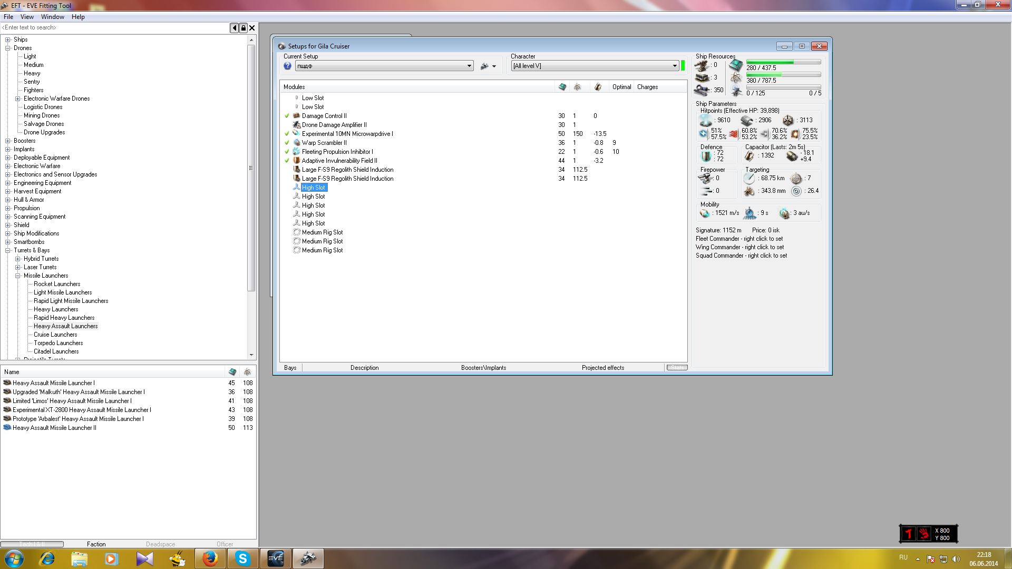Click the collapse panel arrow beside search
The width and height of the screenshot is (1012, 569).
point(235,28)
